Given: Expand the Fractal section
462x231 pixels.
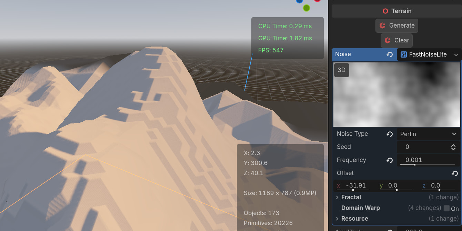Looking at the screenshot, I should pos(338,198).
